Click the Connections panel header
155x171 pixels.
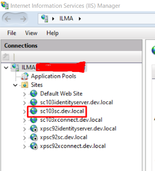[71, 45]
